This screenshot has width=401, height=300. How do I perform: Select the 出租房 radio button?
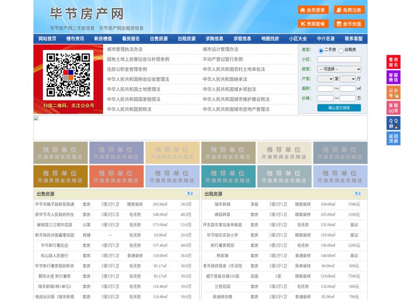coord(341,51)
